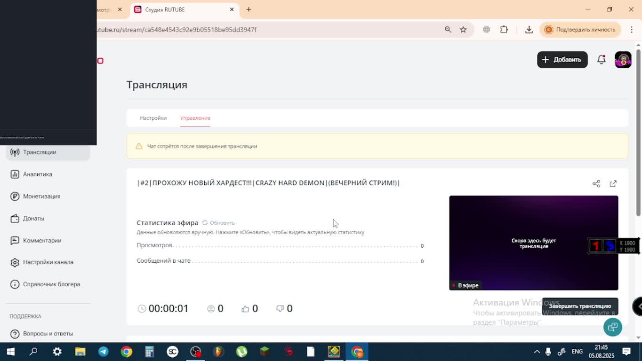This screenshot has width=642, height=361.
Task: Click the stream preview thumbnail
Action: (x=533, y=243)
